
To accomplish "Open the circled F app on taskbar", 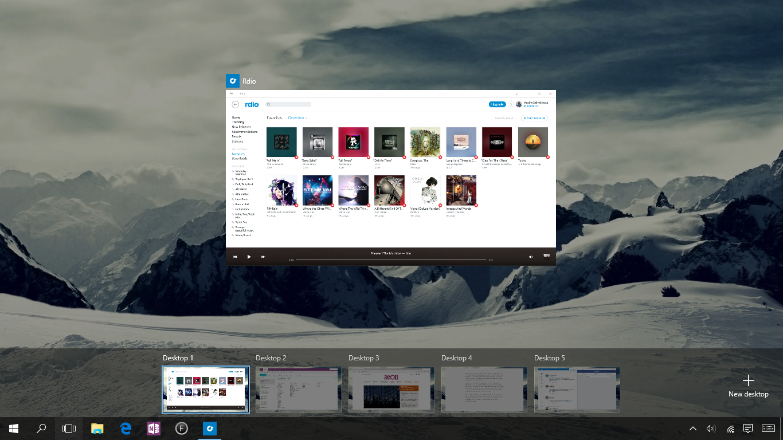I will (x=182, y=428).
